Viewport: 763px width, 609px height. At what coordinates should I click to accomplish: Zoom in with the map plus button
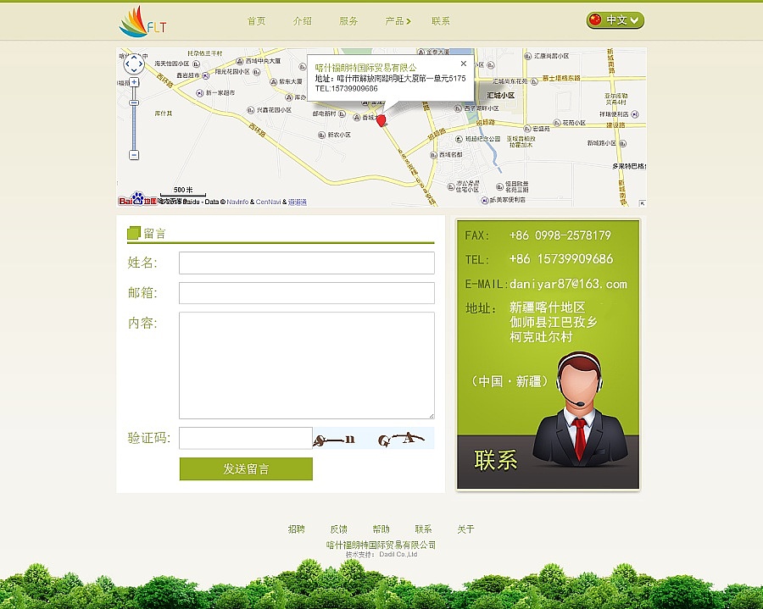134,82
